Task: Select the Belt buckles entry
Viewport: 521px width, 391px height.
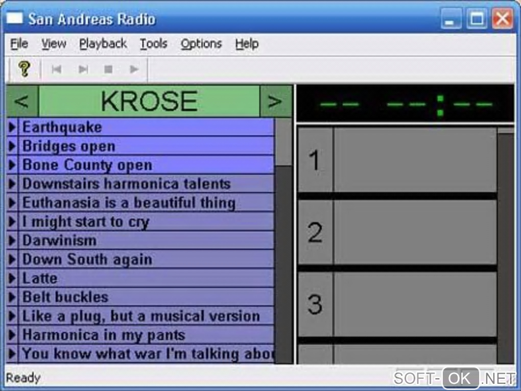Action: [x=146, y=297]
